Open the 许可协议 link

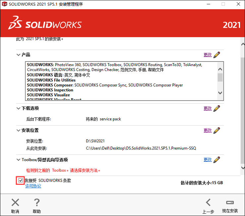tap(33, 186)
